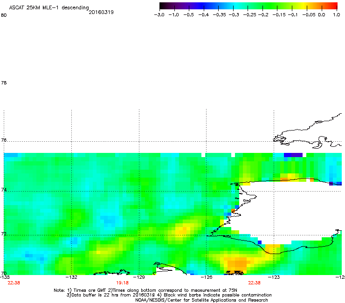Click the latitude label "70"
This screenshot has width=345, height=303.
(x=4, y=273)
